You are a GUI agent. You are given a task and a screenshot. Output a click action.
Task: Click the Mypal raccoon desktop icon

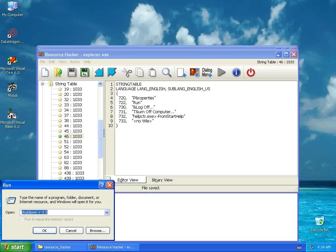tap(12, 90)
